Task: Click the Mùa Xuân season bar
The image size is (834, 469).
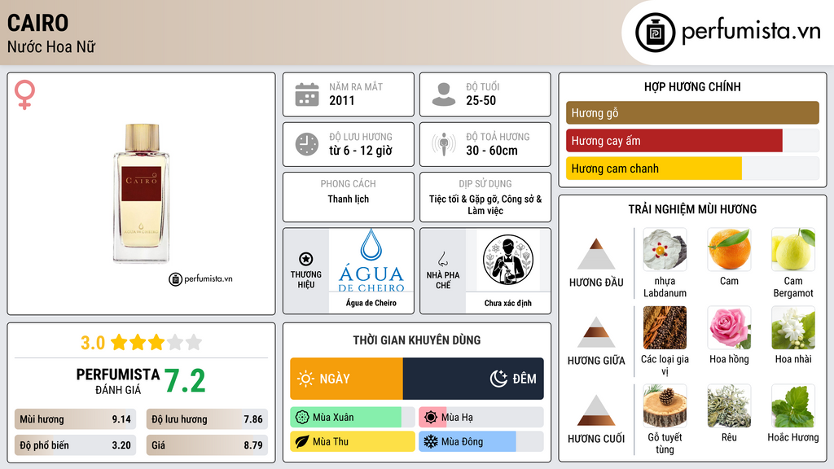Action: tap(353, 418)
